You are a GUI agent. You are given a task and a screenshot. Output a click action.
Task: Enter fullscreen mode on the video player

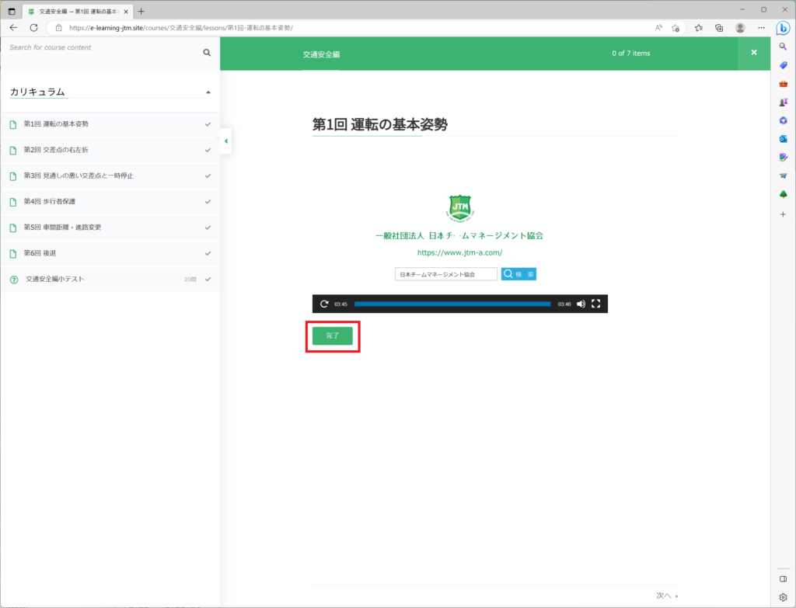[596, 304]
